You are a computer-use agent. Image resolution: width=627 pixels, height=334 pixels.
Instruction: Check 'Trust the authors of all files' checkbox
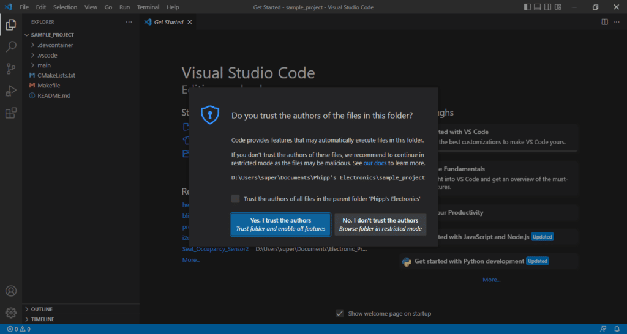(x=236, y=199)
